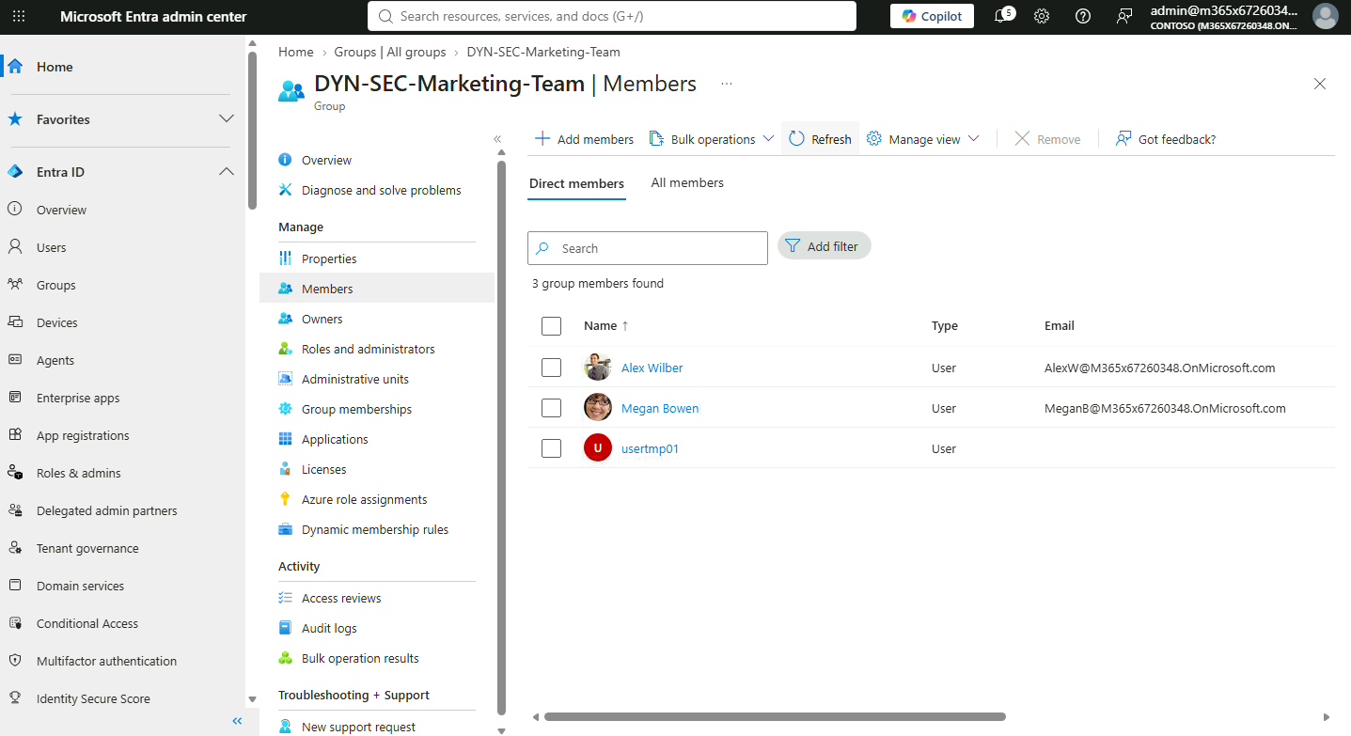
Task: Open the settings gear icon
Action: 1042,16
